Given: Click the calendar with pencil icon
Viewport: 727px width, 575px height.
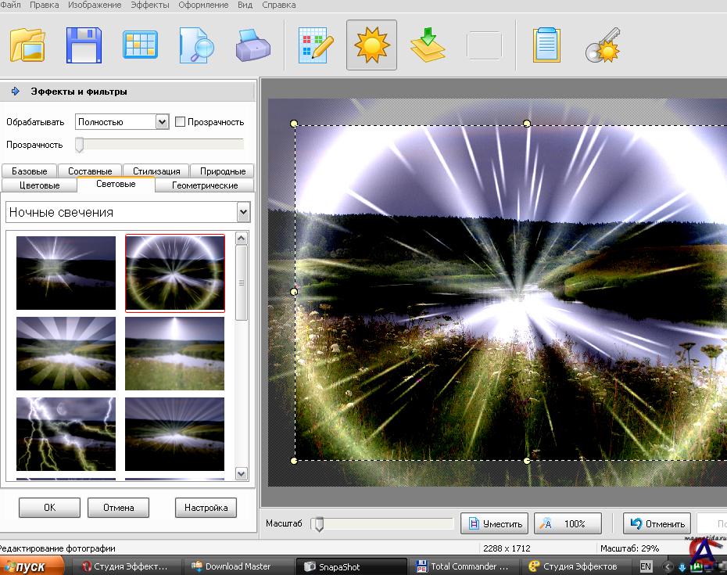Looking at the screenshot, I should 316,45.
